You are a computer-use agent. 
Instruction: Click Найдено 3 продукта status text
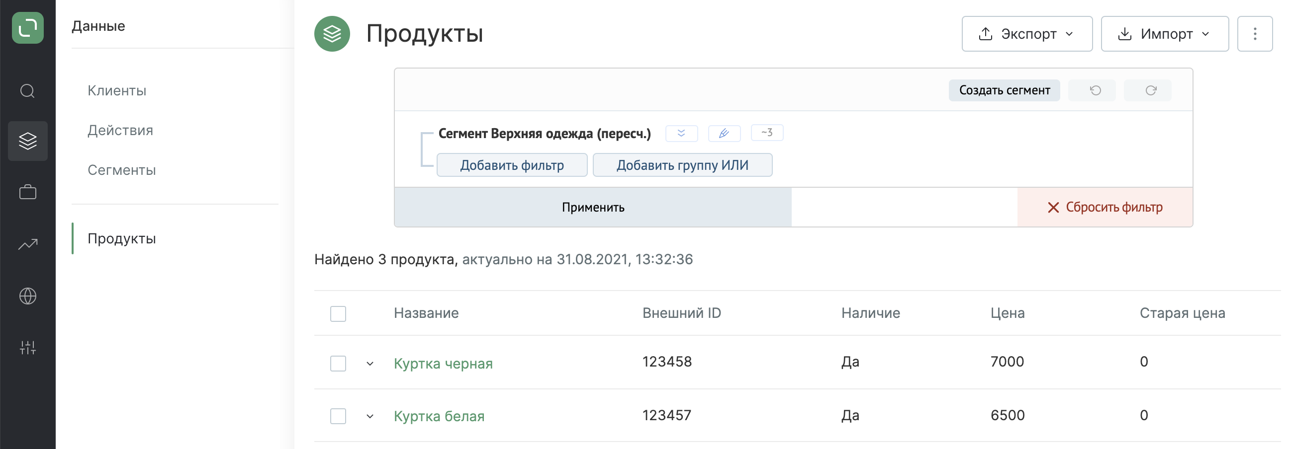pos(385,259)
